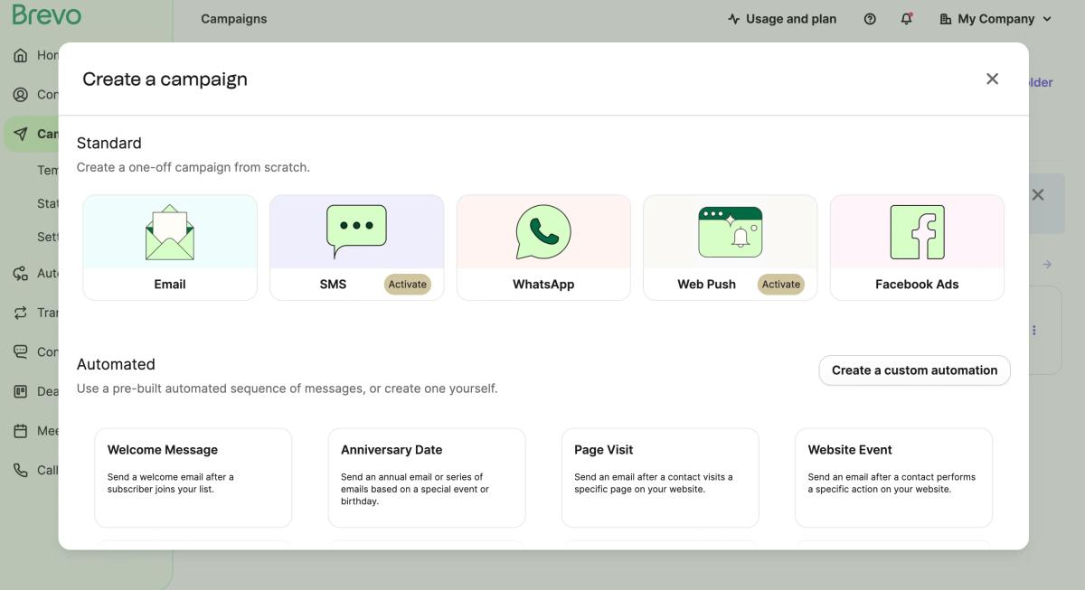Click the My Company building icon
This screenshot has width=1085, height=590.
[946, 18]
